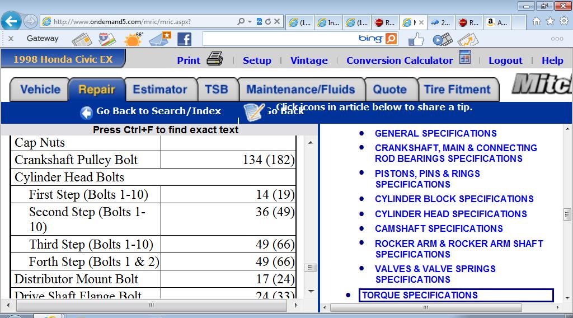Open the toolbar overflow dots menu
The height and width of the screenshot is (318, 573).
[557, 39]
